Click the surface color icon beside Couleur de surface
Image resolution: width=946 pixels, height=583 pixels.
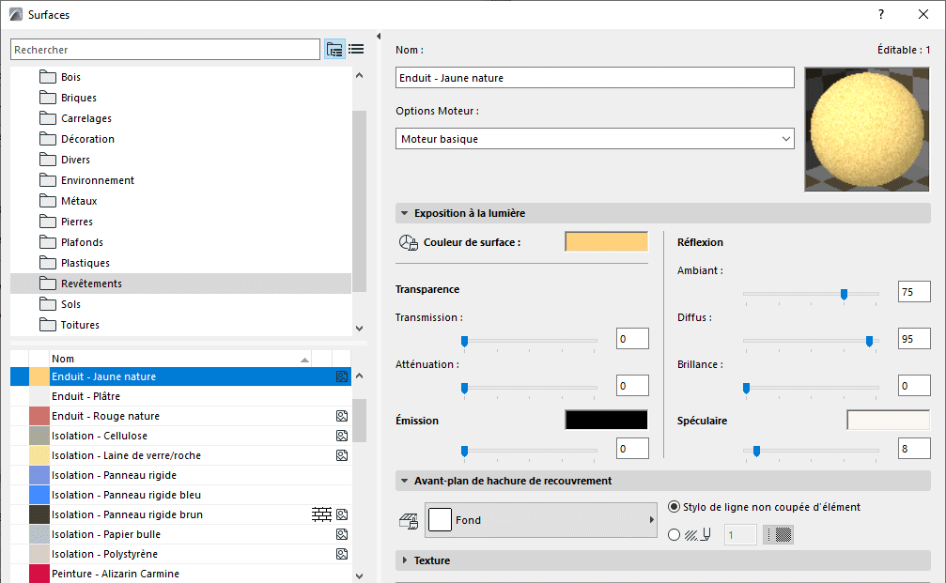(x=409, y=241)
